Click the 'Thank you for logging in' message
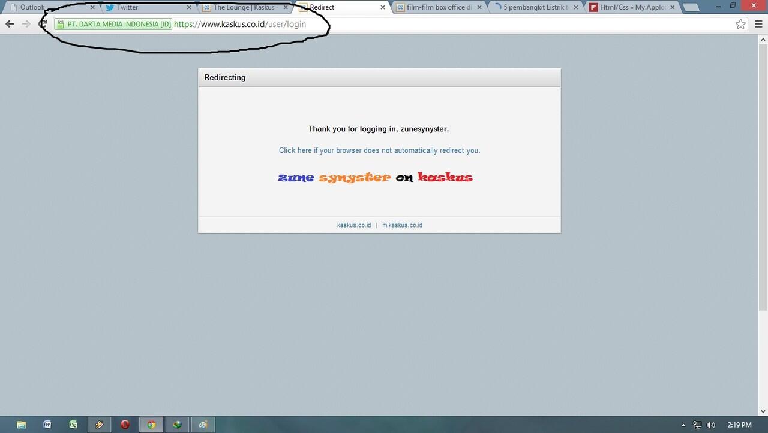Image resolution: width=768 pixels, height=433 pixels. point(379,129)
